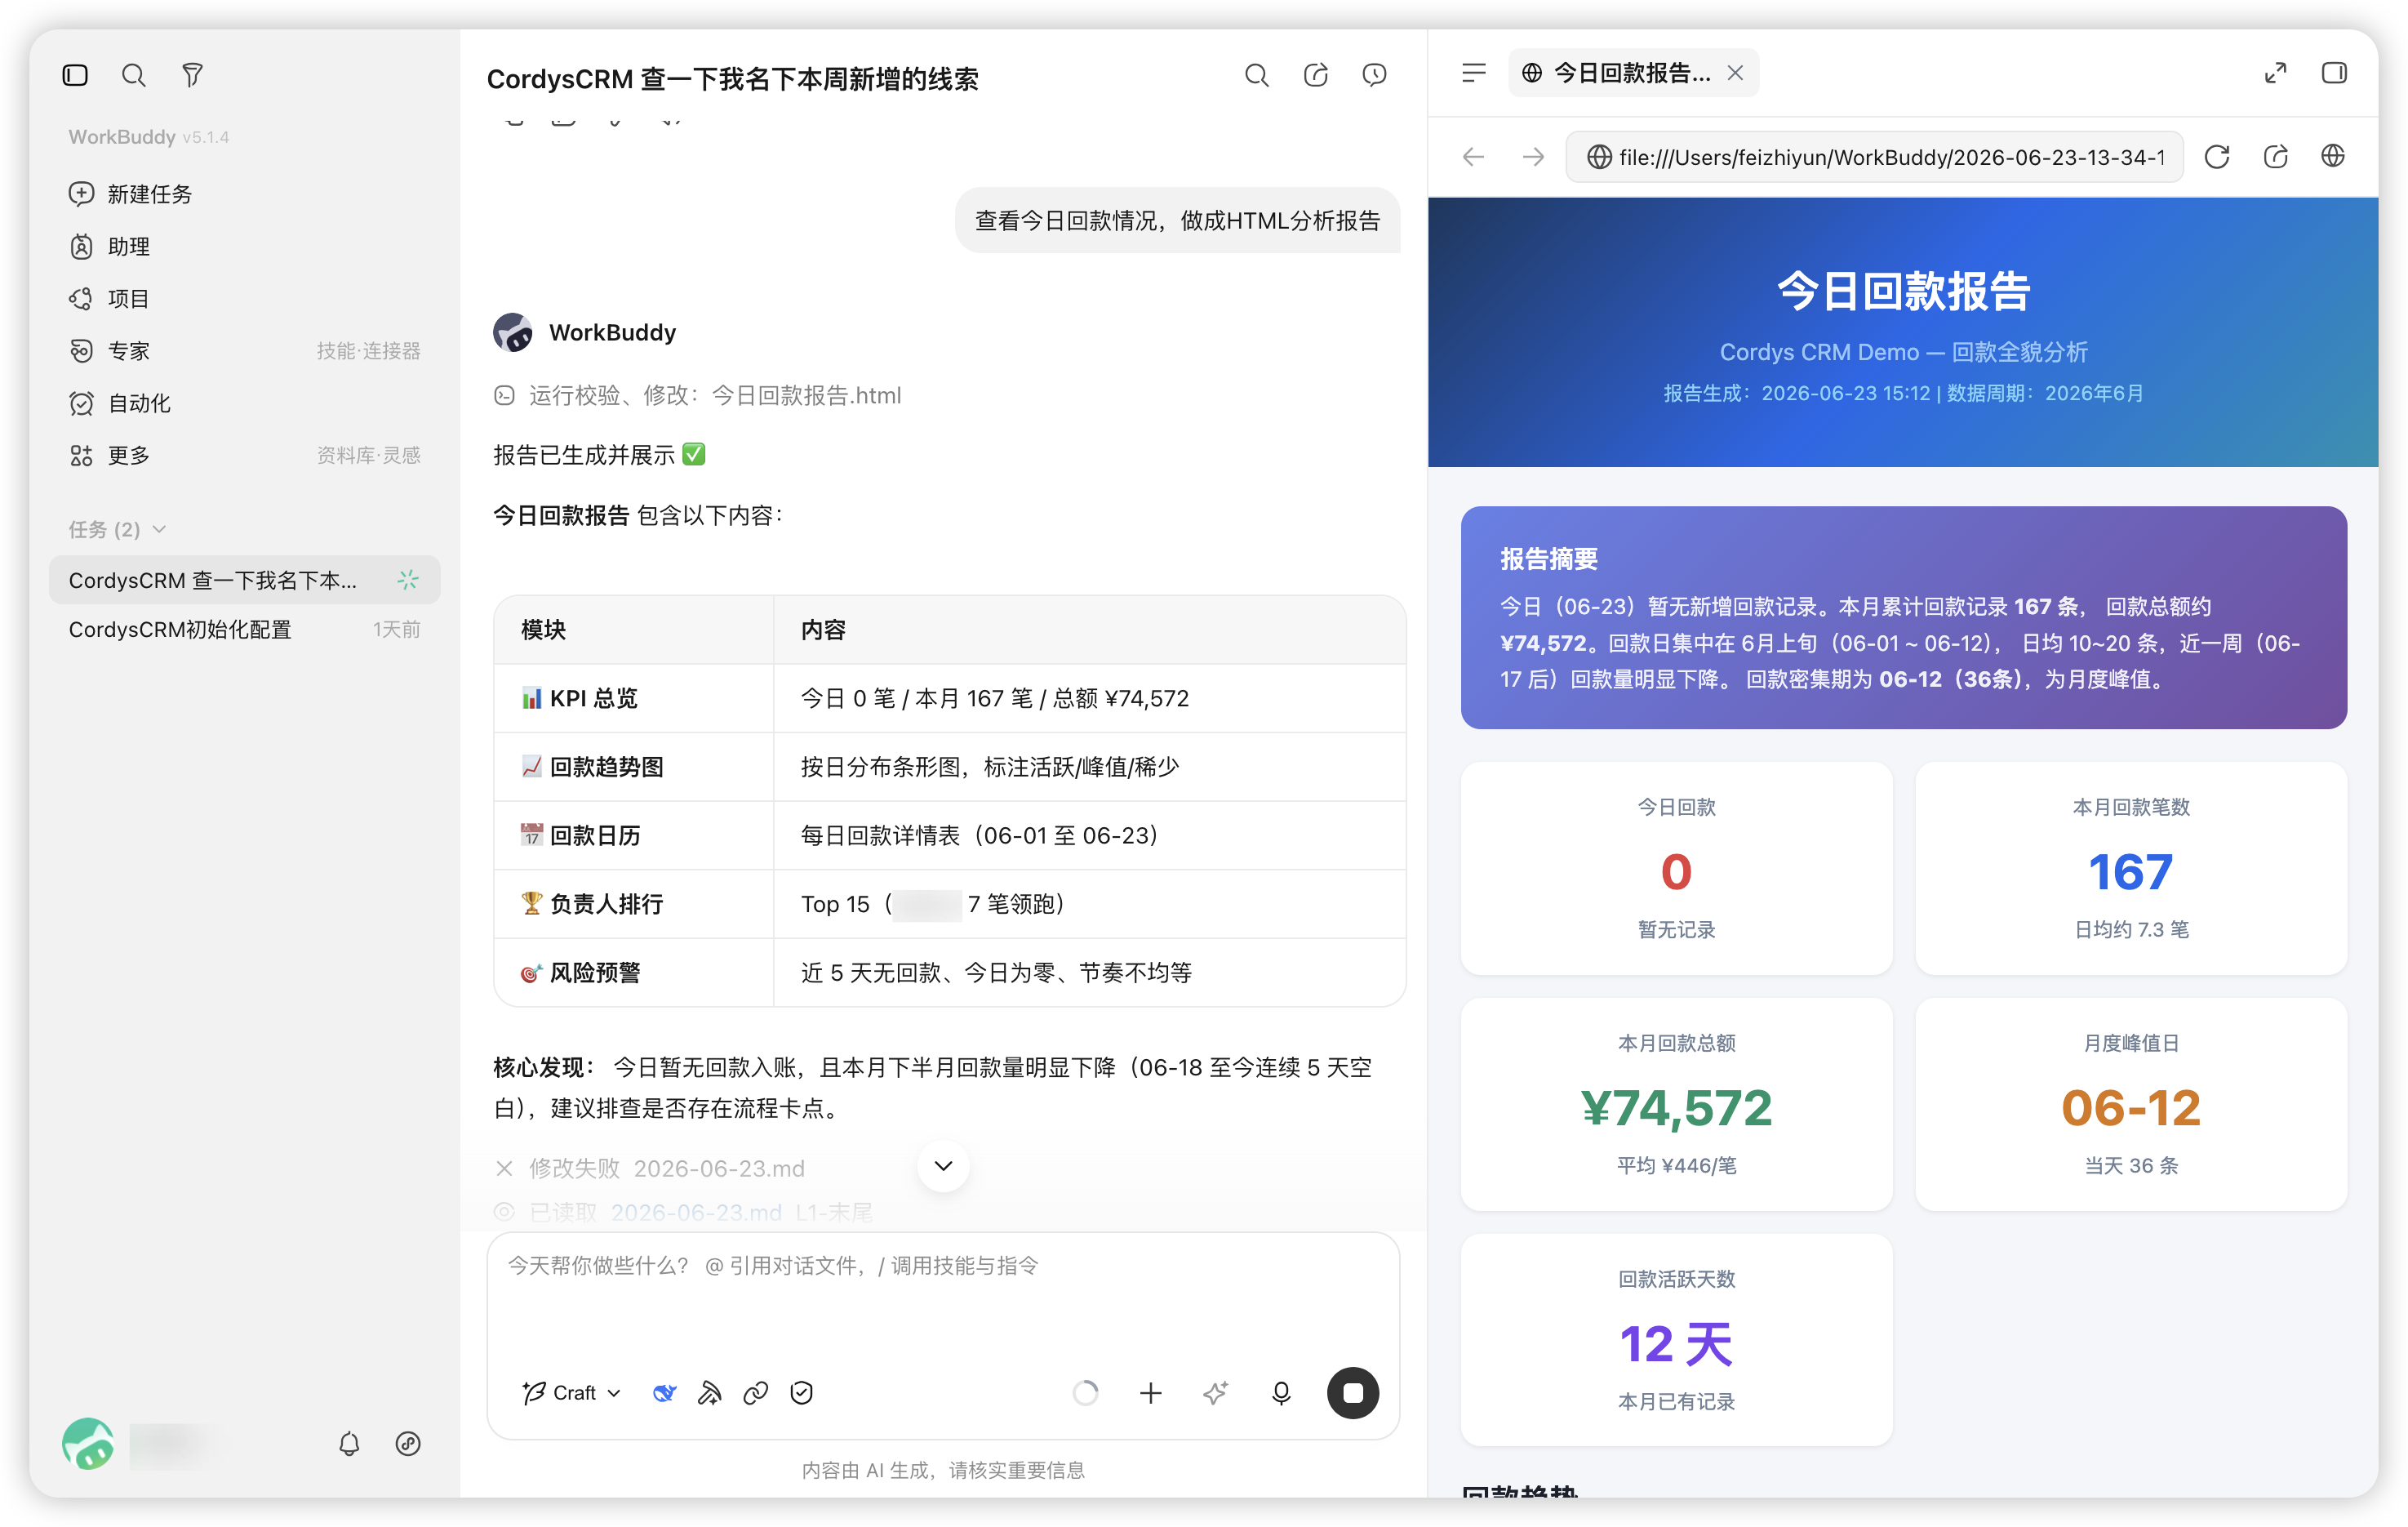Click the 本月回款笔数 167 card
This screenshot has height=1527, width=2408.
(2131, 869)
